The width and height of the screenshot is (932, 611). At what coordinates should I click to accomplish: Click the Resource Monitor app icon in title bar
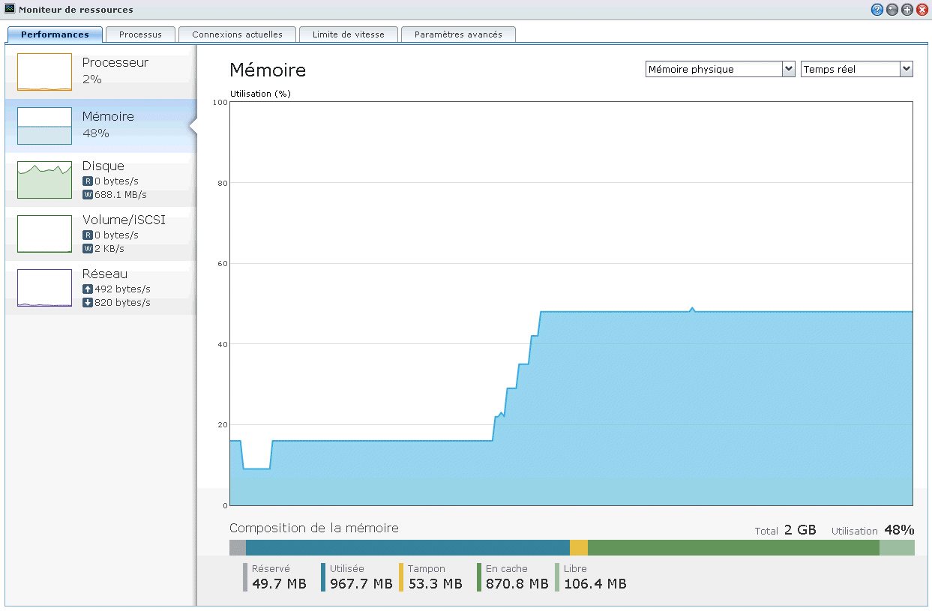[x=10, y=9]
